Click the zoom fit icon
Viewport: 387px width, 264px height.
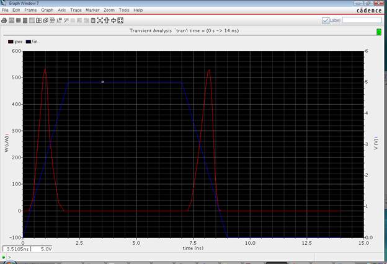point(100,20)
